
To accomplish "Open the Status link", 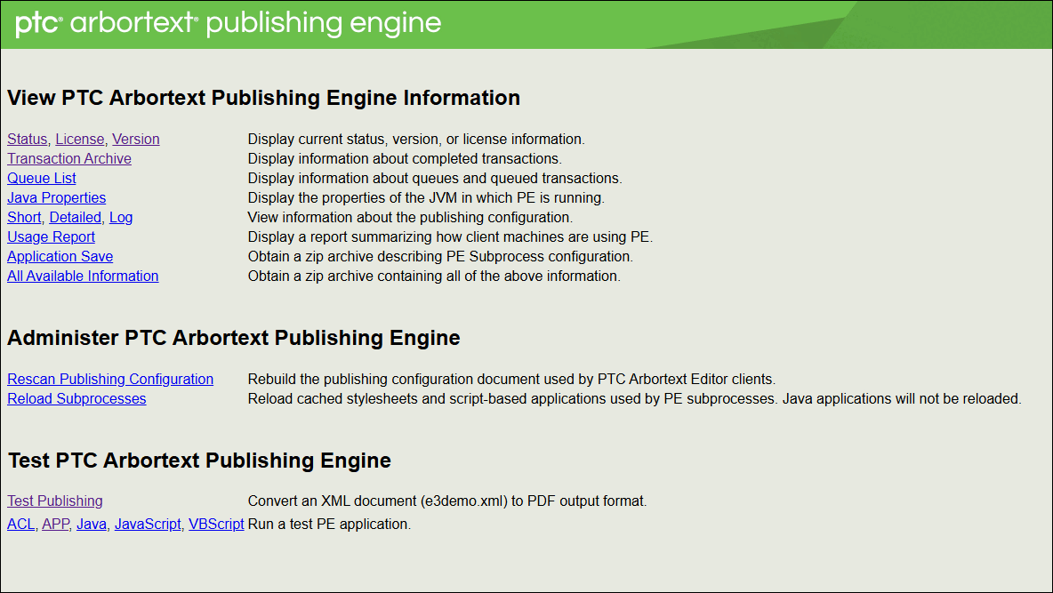I will tap(27, 139).
